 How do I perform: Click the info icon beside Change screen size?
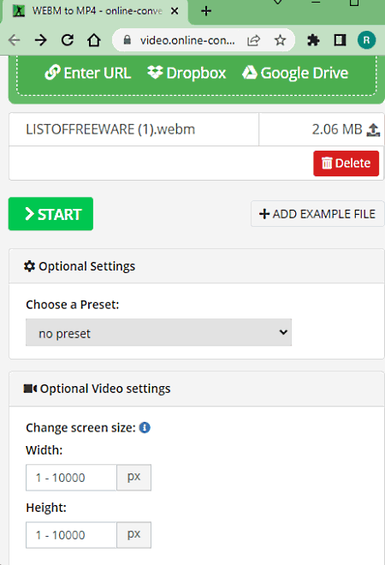[145, 428]
